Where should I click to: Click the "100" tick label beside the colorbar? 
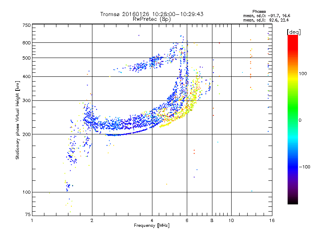point(303,74)
